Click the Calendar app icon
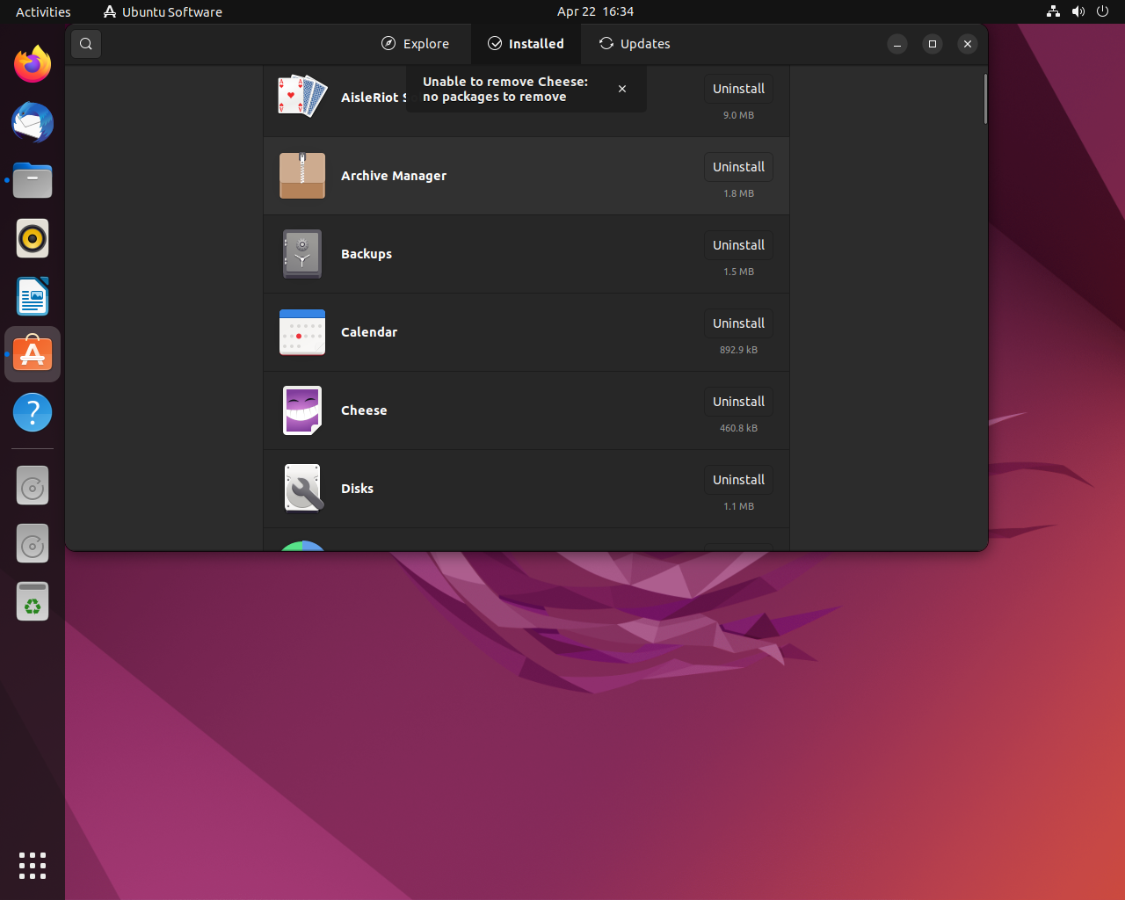 302,332
